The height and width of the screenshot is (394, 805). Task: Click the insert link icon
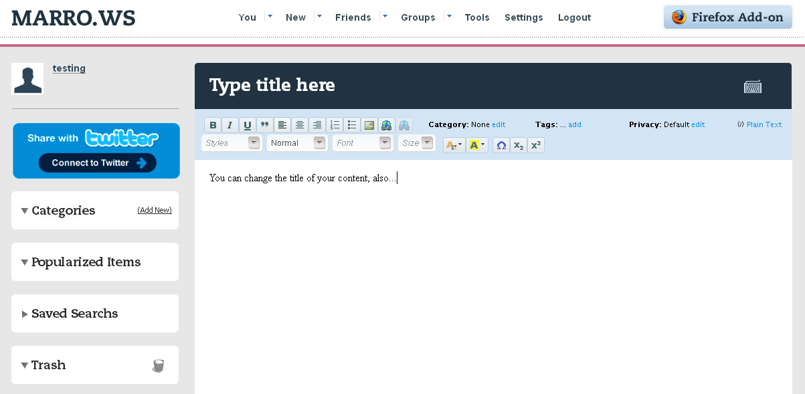[x=386, y=125]
